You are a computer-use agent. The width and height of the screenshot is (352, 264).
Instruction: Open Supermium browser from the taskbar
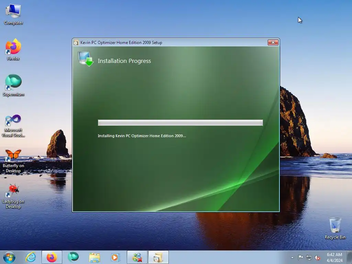73,257
